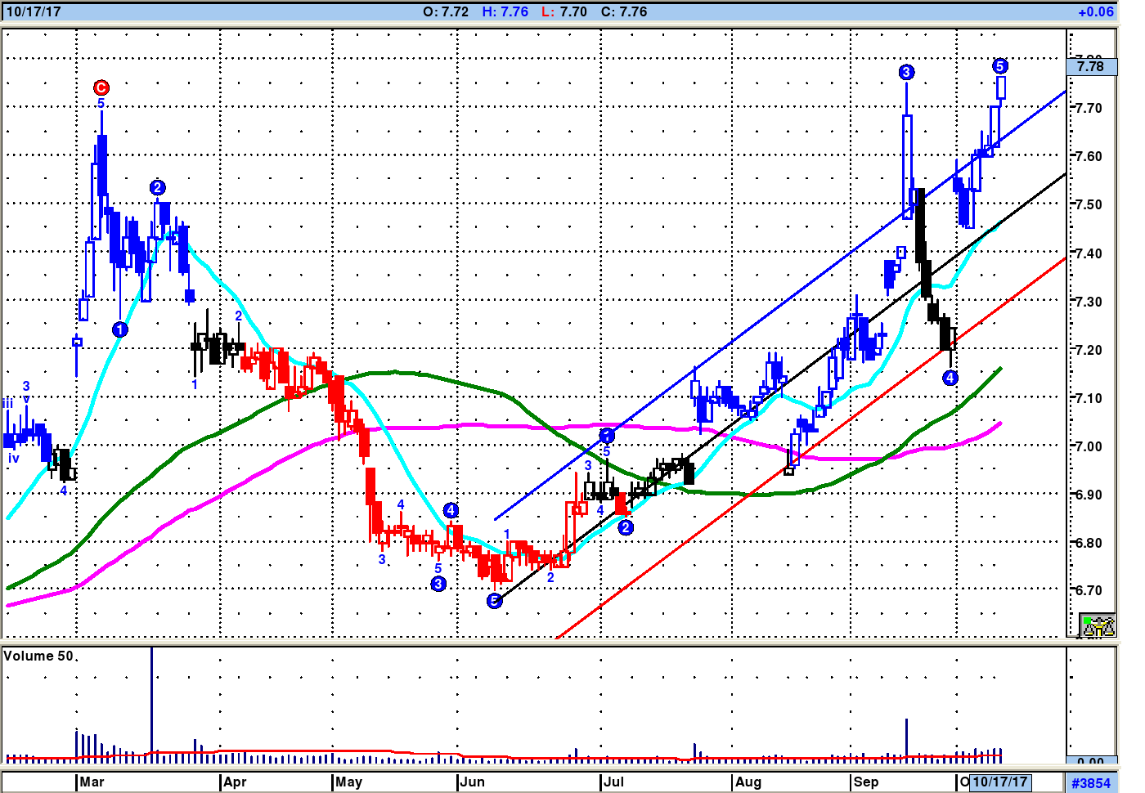Click the balance scales icon on the price axis
The height and width of the screenshot is (793, 1145).
[x=1097, y=626]
